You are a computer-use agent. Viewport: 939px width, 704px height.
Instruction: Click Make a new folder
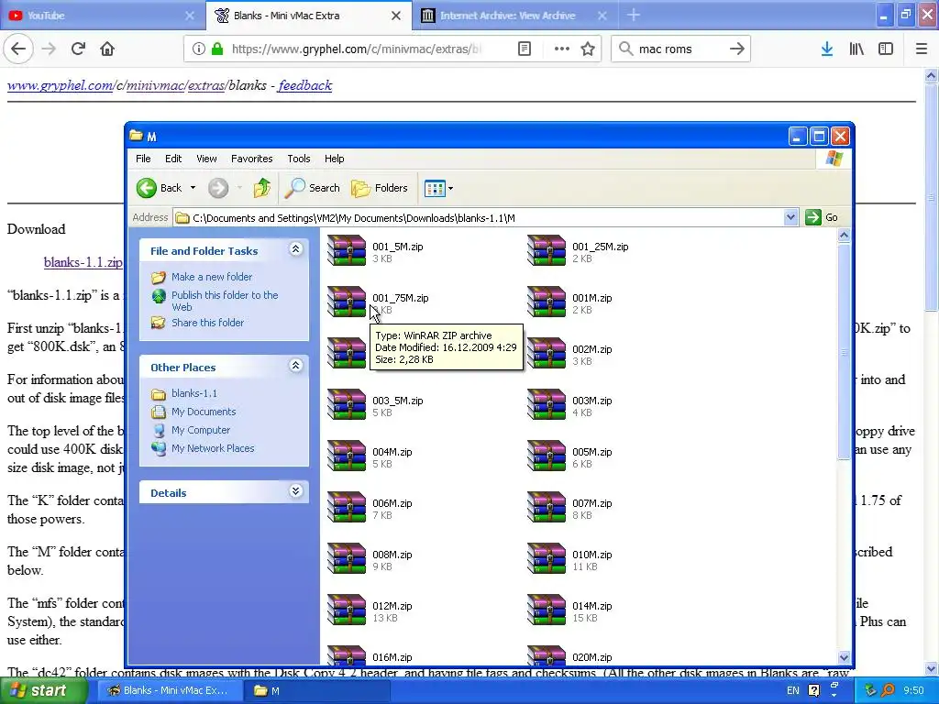pos(212,277)
